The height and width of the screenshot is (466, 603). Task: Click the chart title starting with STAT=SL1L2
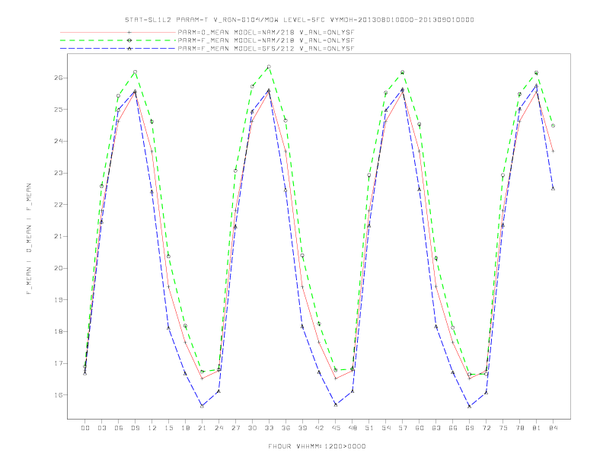coord(299,20)
